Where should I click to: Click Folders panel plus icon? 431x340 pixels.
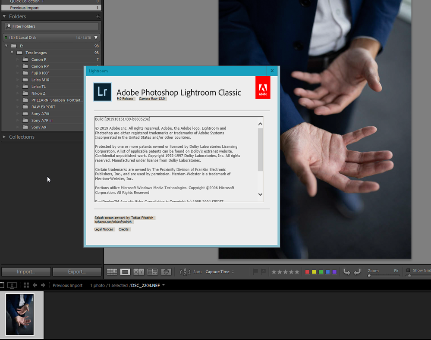coord(98,16)
